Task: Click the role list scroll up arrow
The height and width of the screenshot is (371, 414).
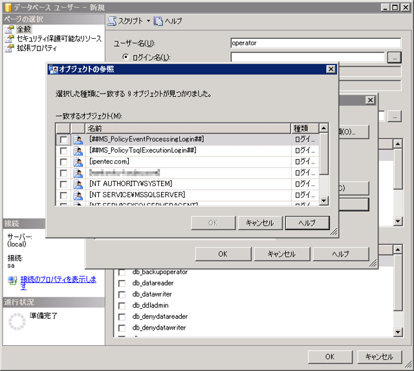Action: point(398,249)
